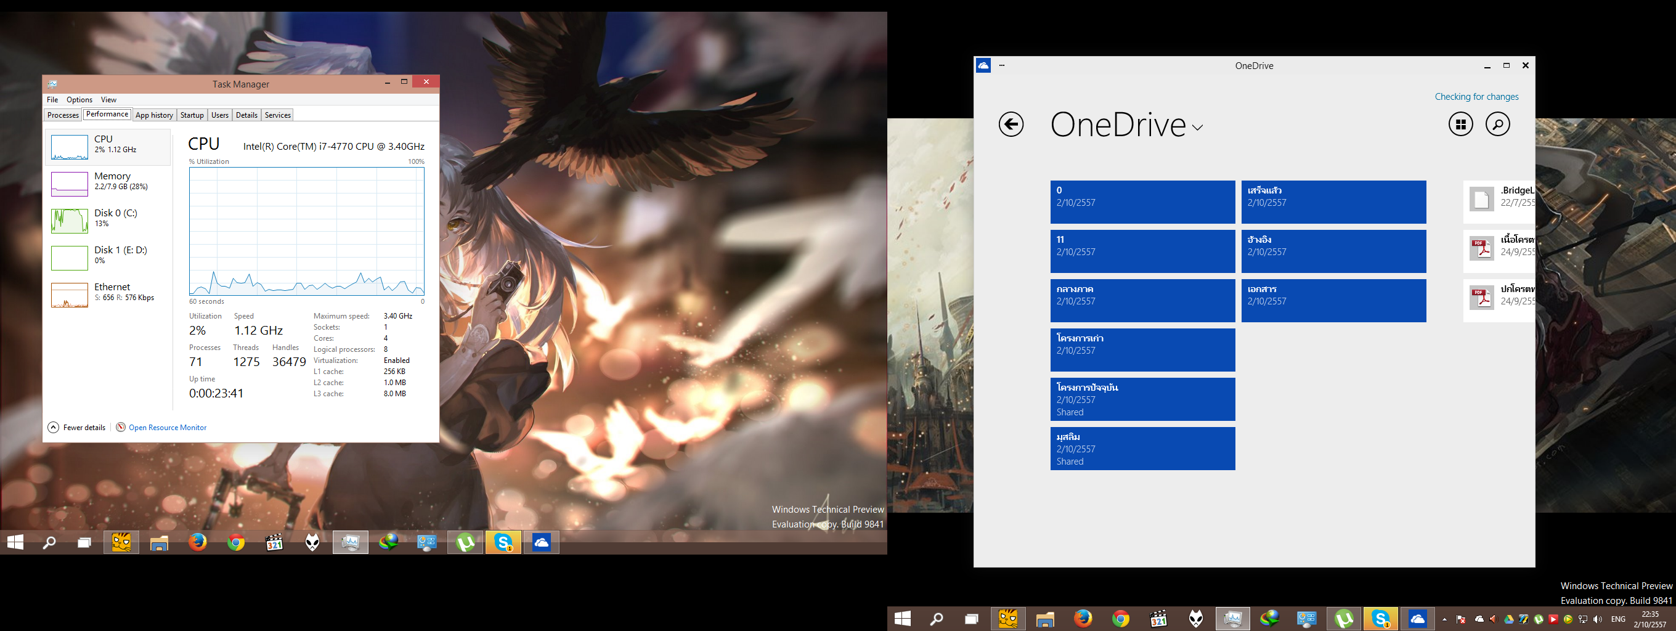Expand the OneDrive title dropdown chevron
The image size is (1676, 631).
pyautogui.click(x=1197, y=128)
